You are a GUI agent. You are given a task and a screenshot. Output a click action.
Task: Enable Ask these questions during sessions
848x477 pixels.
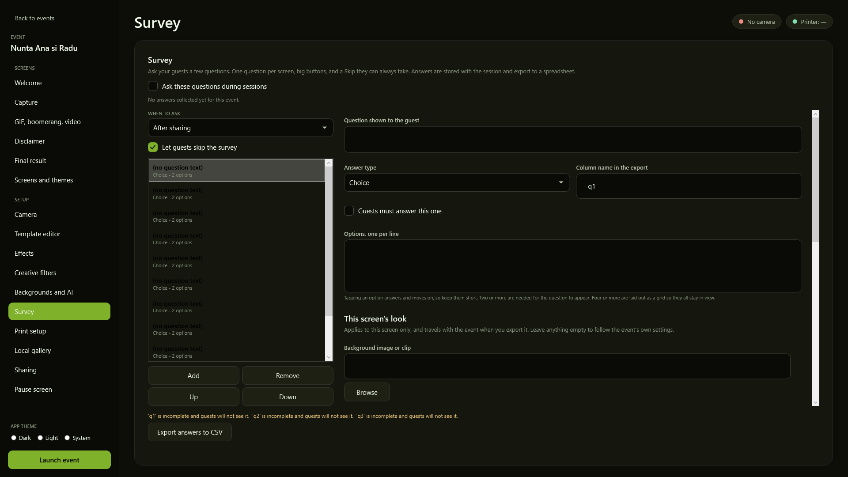[153, 86]
